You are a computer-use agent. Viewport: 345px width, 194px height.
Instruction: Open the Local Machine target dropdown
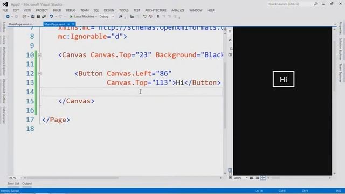(x=96, y=17)
